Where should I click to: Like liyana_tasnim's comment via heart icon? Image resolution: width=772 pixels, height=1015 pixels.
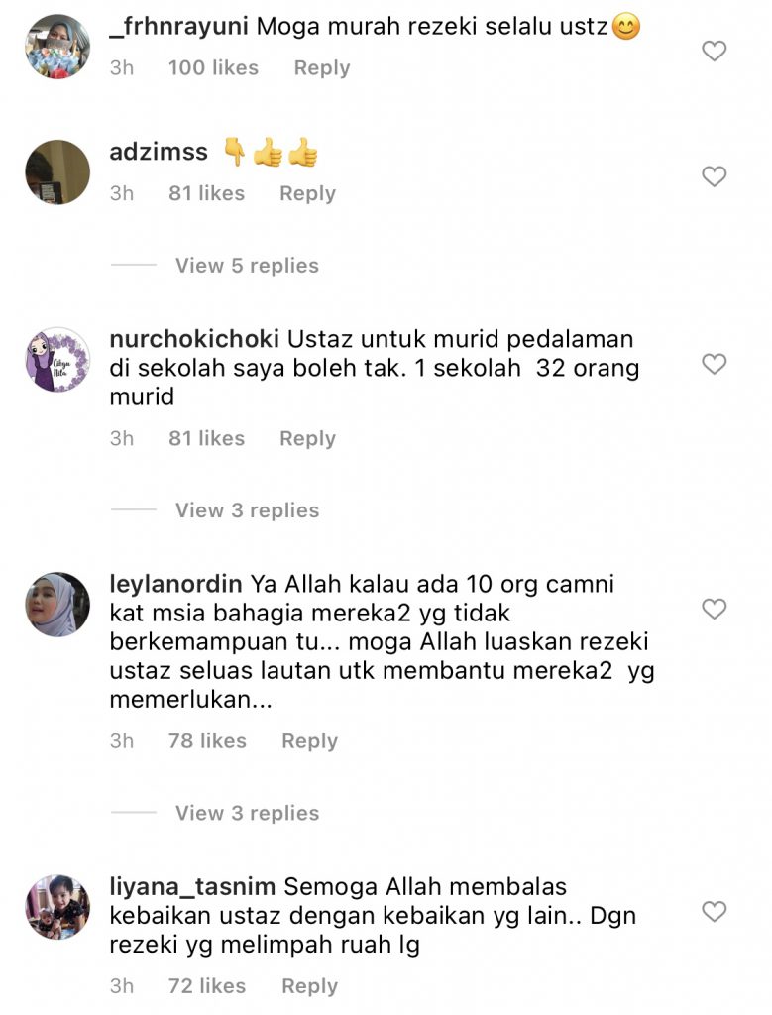pyautogui.click(x=714, y=912)
